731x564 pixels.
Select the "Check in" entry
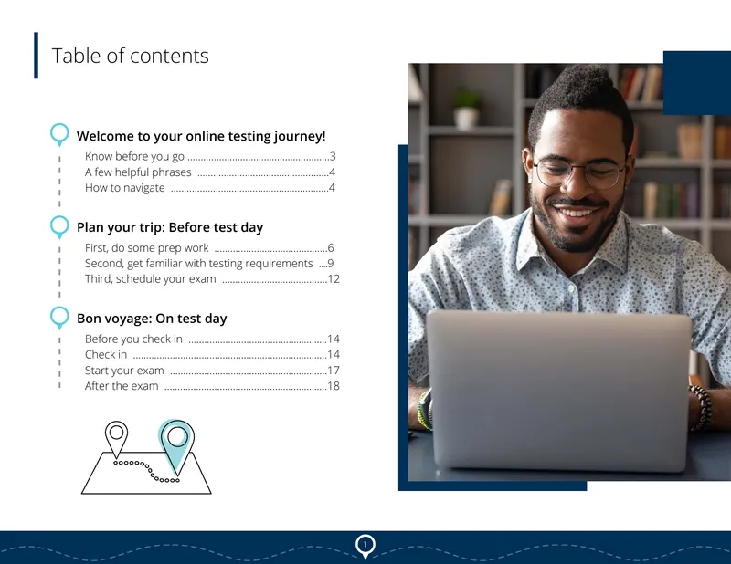212,354
